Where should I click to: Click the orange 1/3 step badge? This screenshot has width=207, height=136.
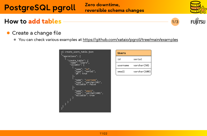[175, 22]
